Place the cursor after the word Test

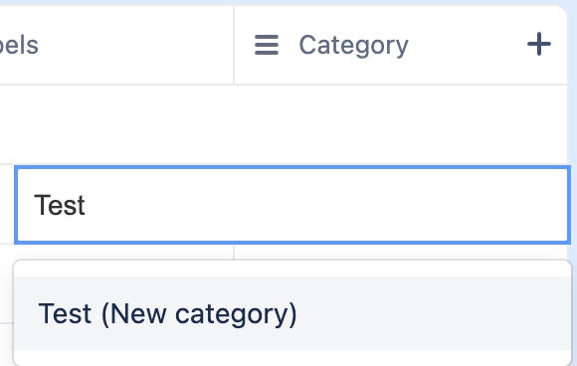pos(87,205)
